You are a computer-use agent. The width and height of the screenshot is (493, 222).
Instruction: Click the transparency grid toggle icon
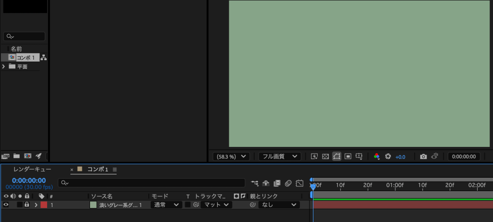pos(325,157)
